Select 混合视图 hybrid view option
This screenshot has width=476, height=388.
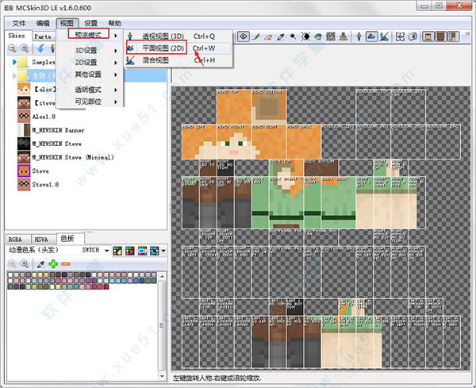pos(155,60)
